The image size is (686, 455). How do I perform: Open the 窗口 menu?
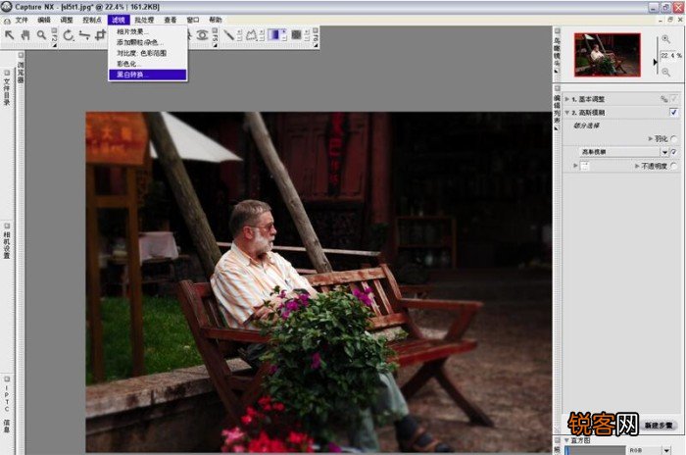193,21
